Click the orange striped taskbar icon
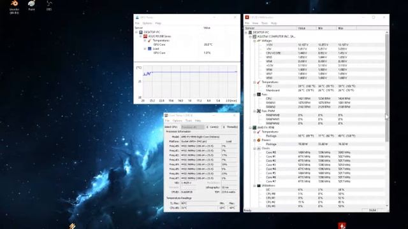 tap(72, 226)
